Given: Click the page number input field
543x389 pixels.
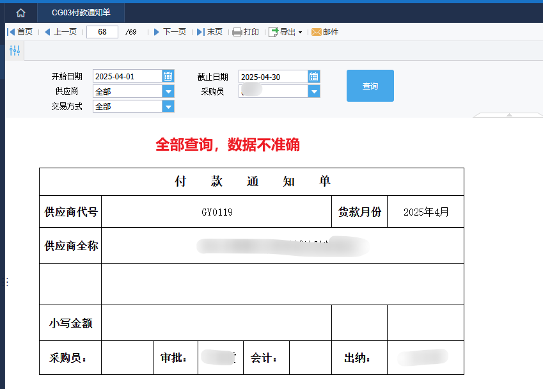Looking at the screenshot, I should point(102,32).
